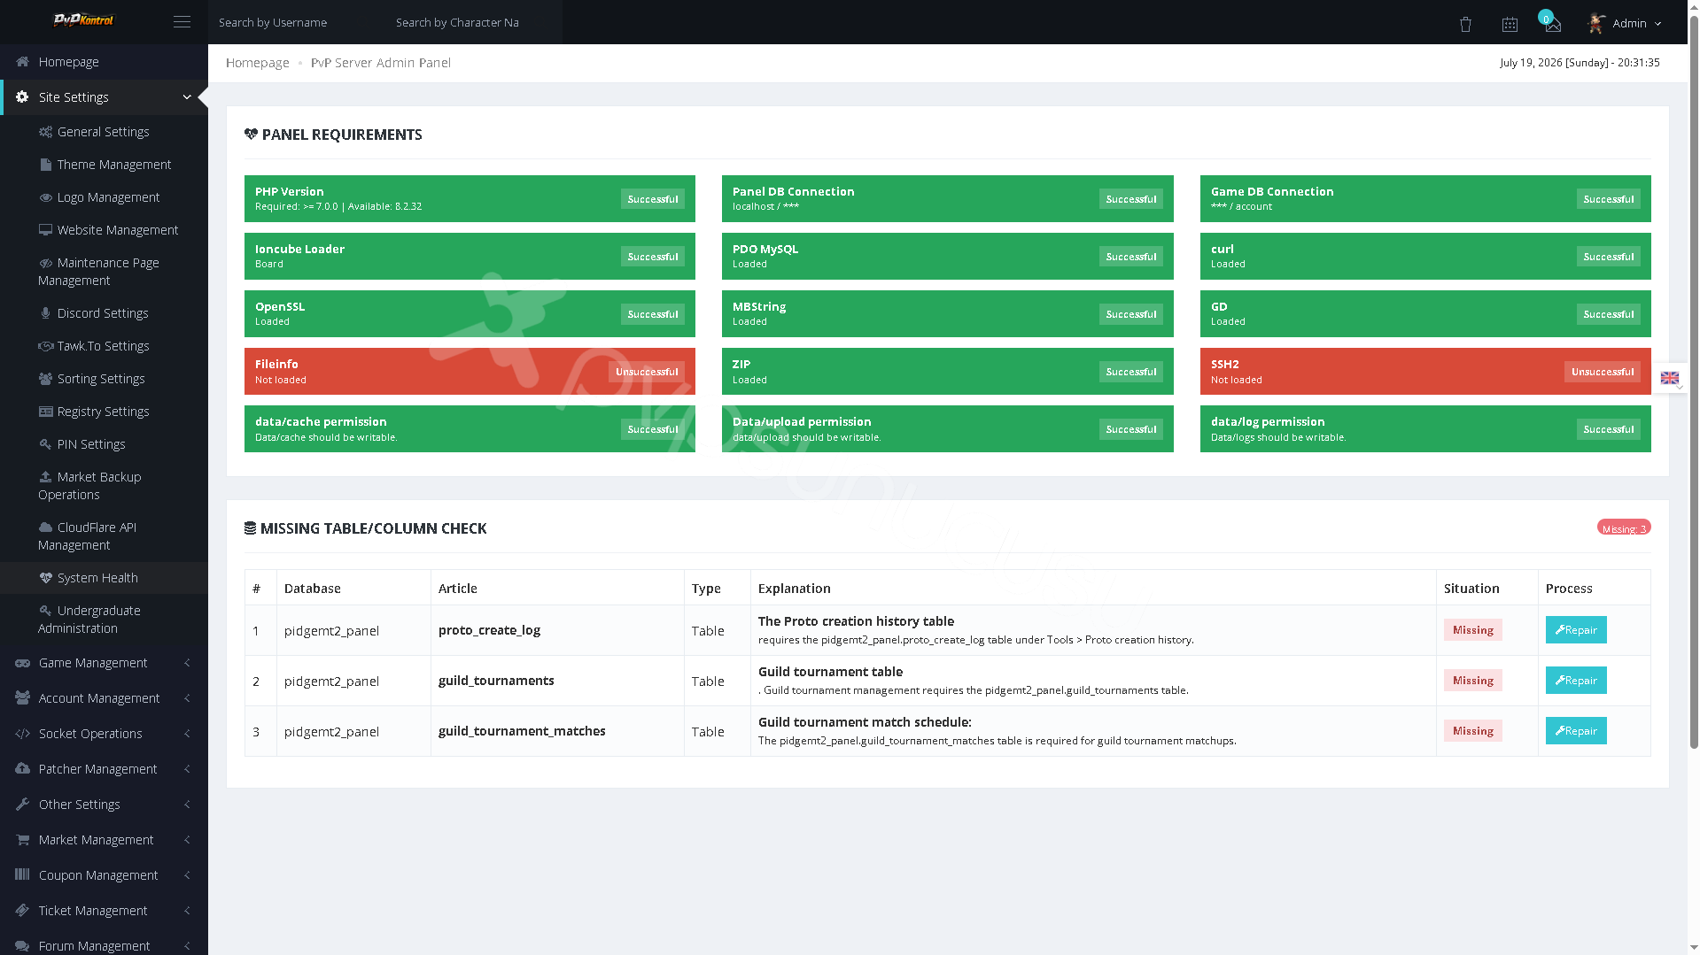Open the calendar icon in header
1700x955 pixels.
point(1510,24)
